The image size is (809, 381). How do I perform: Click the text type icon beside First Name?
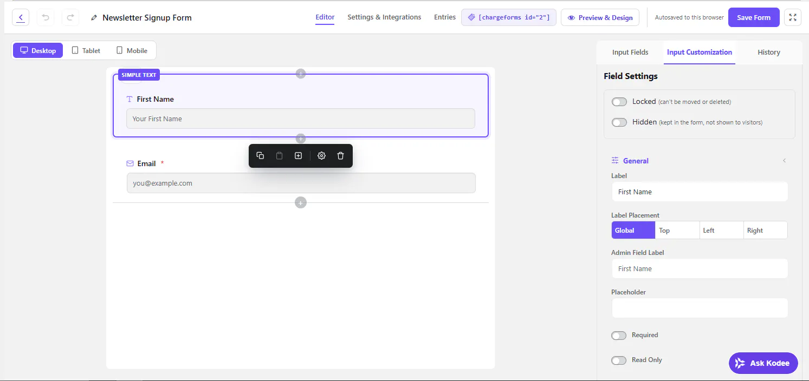point(130,99)
